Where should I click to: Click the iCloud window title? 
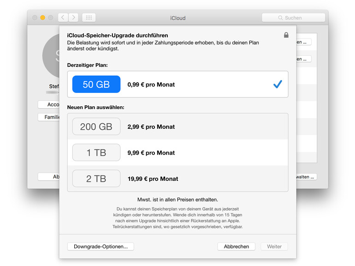coord(177,18)
